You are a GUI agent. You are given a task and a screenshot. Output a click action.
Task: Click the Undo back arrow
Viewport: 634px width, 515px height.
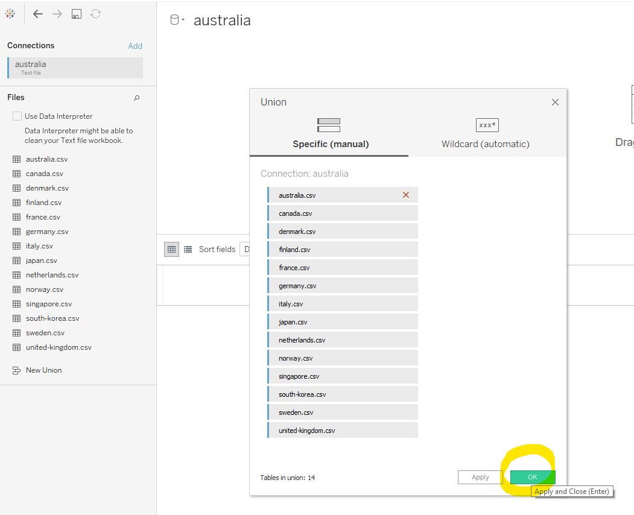[x=37, y=13]
